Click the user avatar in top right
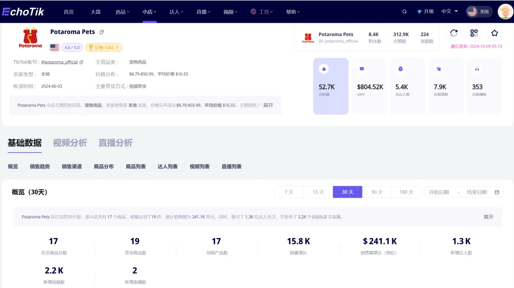The width and height of the screenshot is (514, 288). (x=505, y=11)
